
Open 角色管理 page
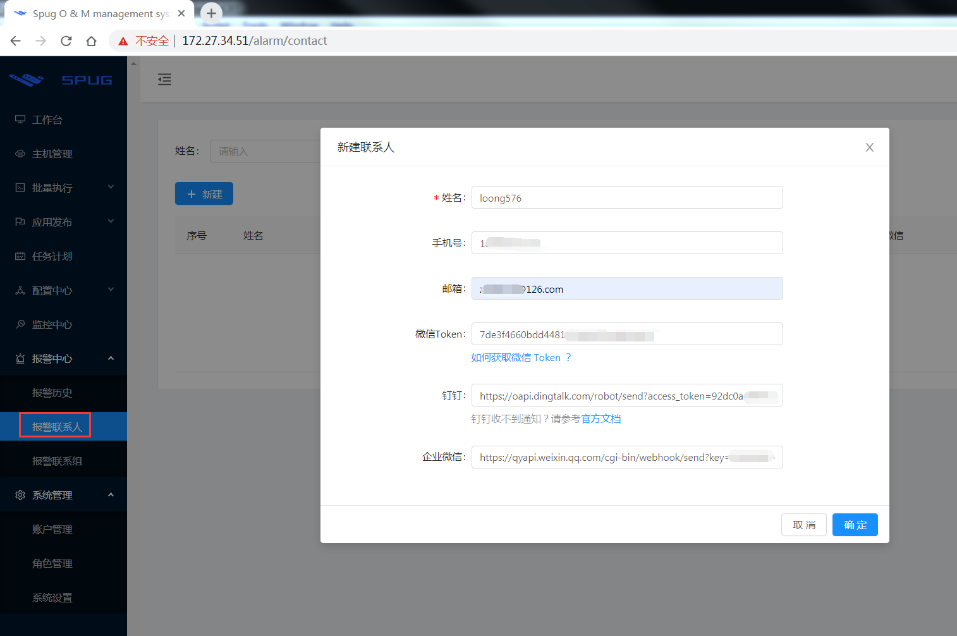coord(63,563)
